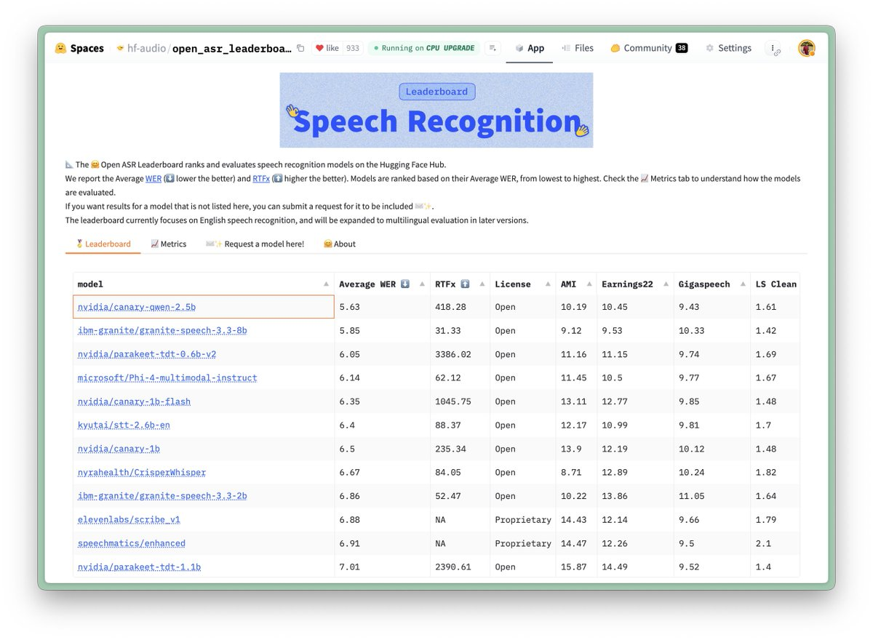
Task: Open the nvidia/canary-1b-flash model link
Action: point(134,401)
